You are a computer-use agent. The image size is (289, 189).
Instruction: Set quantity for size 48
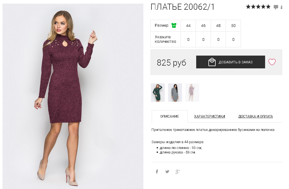coord(218,39)
